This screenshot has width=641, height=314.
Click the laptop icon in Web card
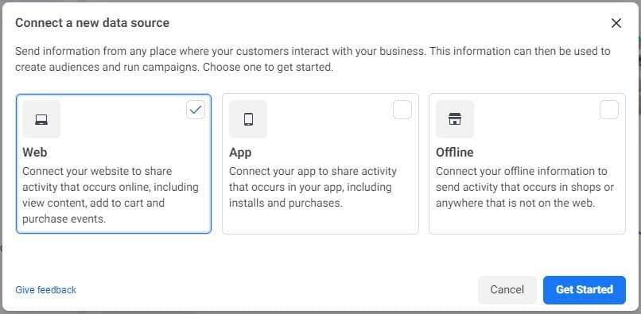41,119
